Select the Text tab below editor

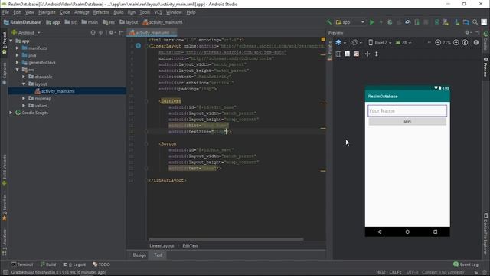pos(158,255)
